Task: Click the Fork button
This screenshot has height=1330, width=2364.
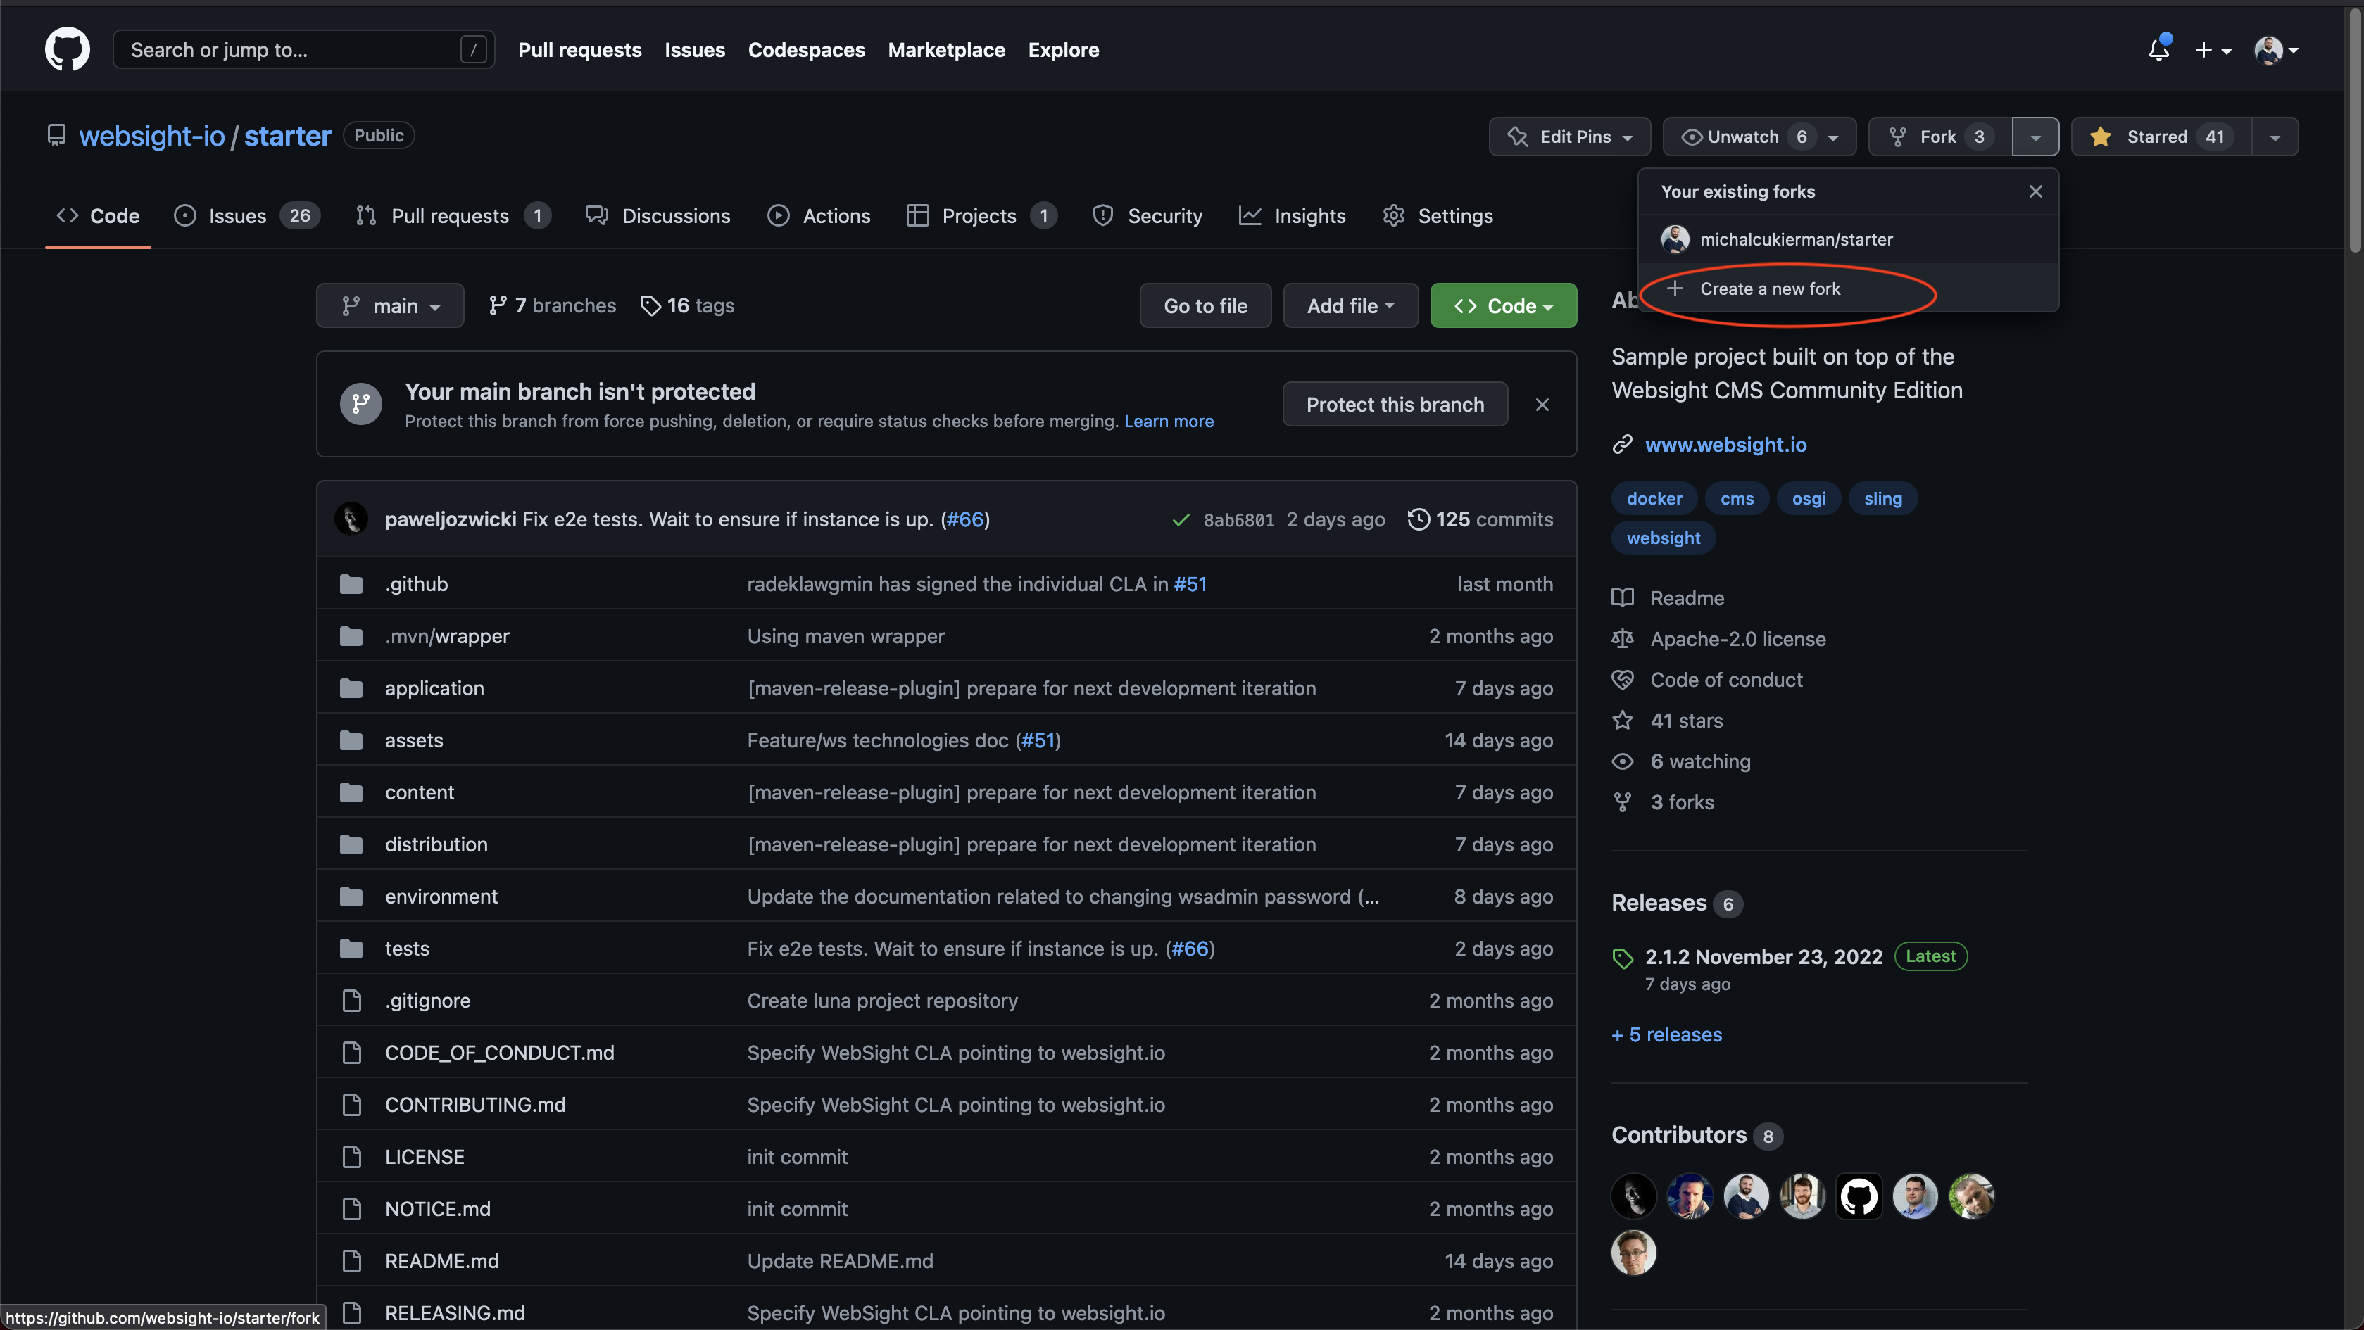Action: 1939,137
